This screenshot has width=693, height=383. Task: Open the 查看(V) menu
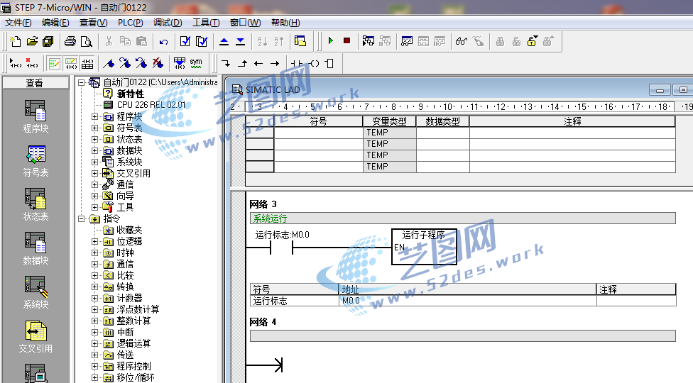tap(93, 23)
